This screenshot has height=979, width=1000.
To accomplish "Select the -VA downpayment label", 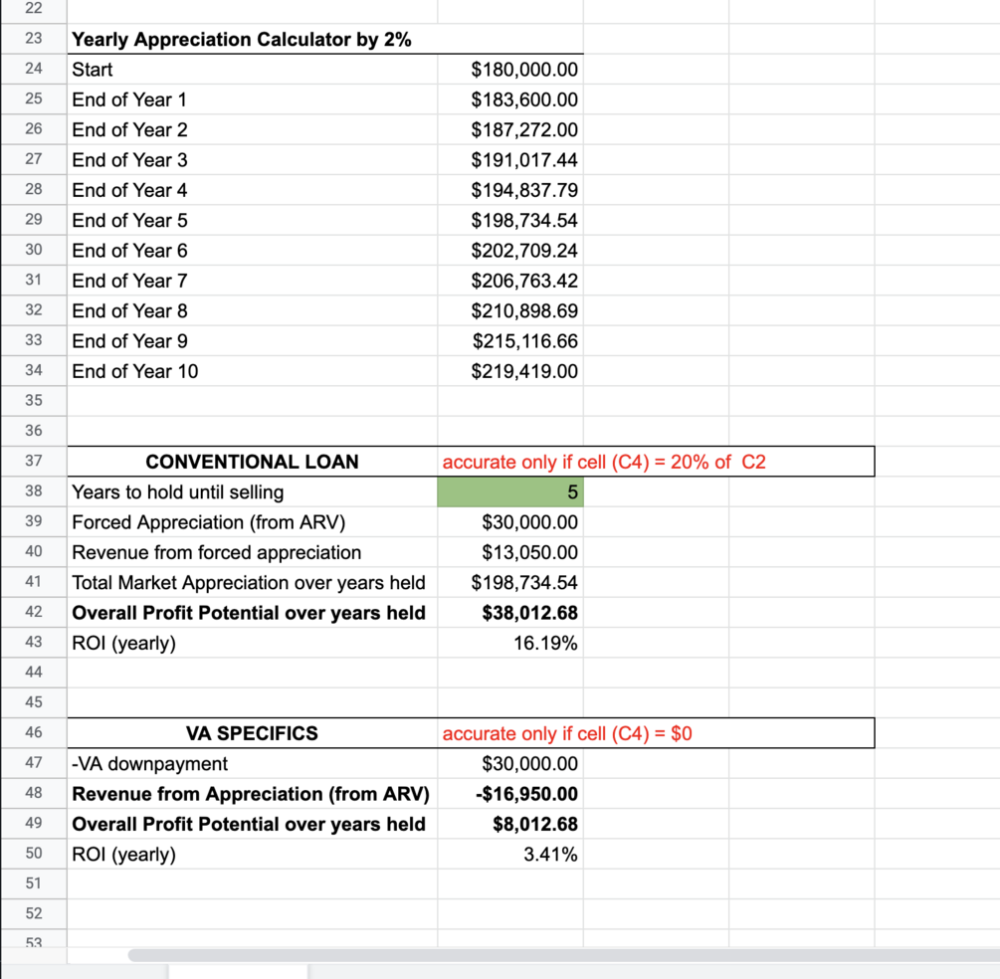I will point(149,763).
